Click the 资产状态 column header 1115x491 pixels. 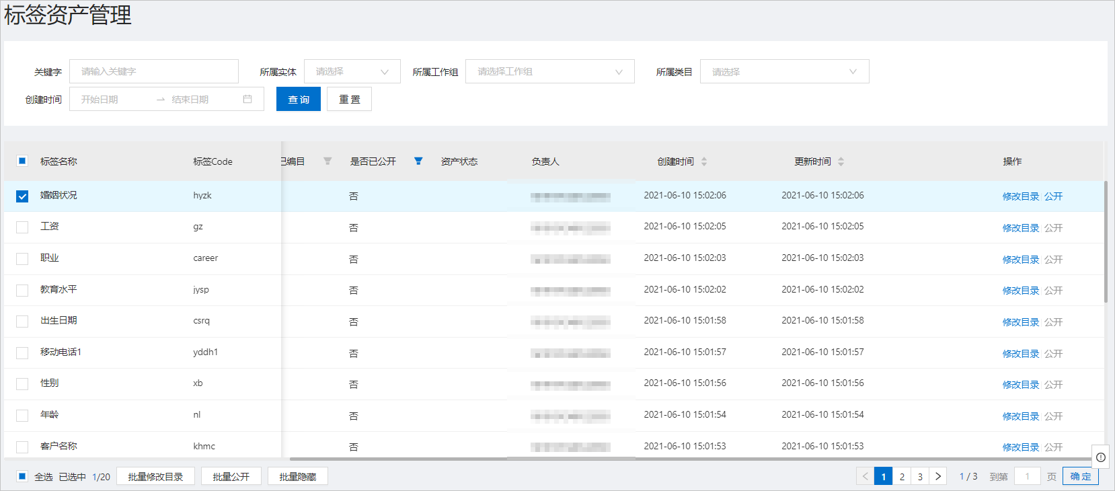point(459,161)
